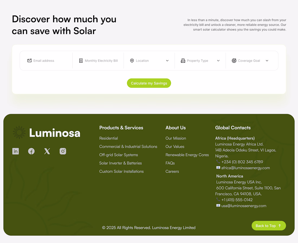
Task: Expand the Coverage Goal dropdown chevron
Action: 267,61
